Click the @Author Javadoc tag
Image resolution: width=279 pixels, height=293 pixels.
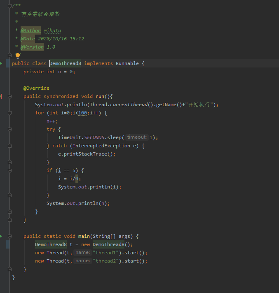pyautogui.click(x=30, y=30)
